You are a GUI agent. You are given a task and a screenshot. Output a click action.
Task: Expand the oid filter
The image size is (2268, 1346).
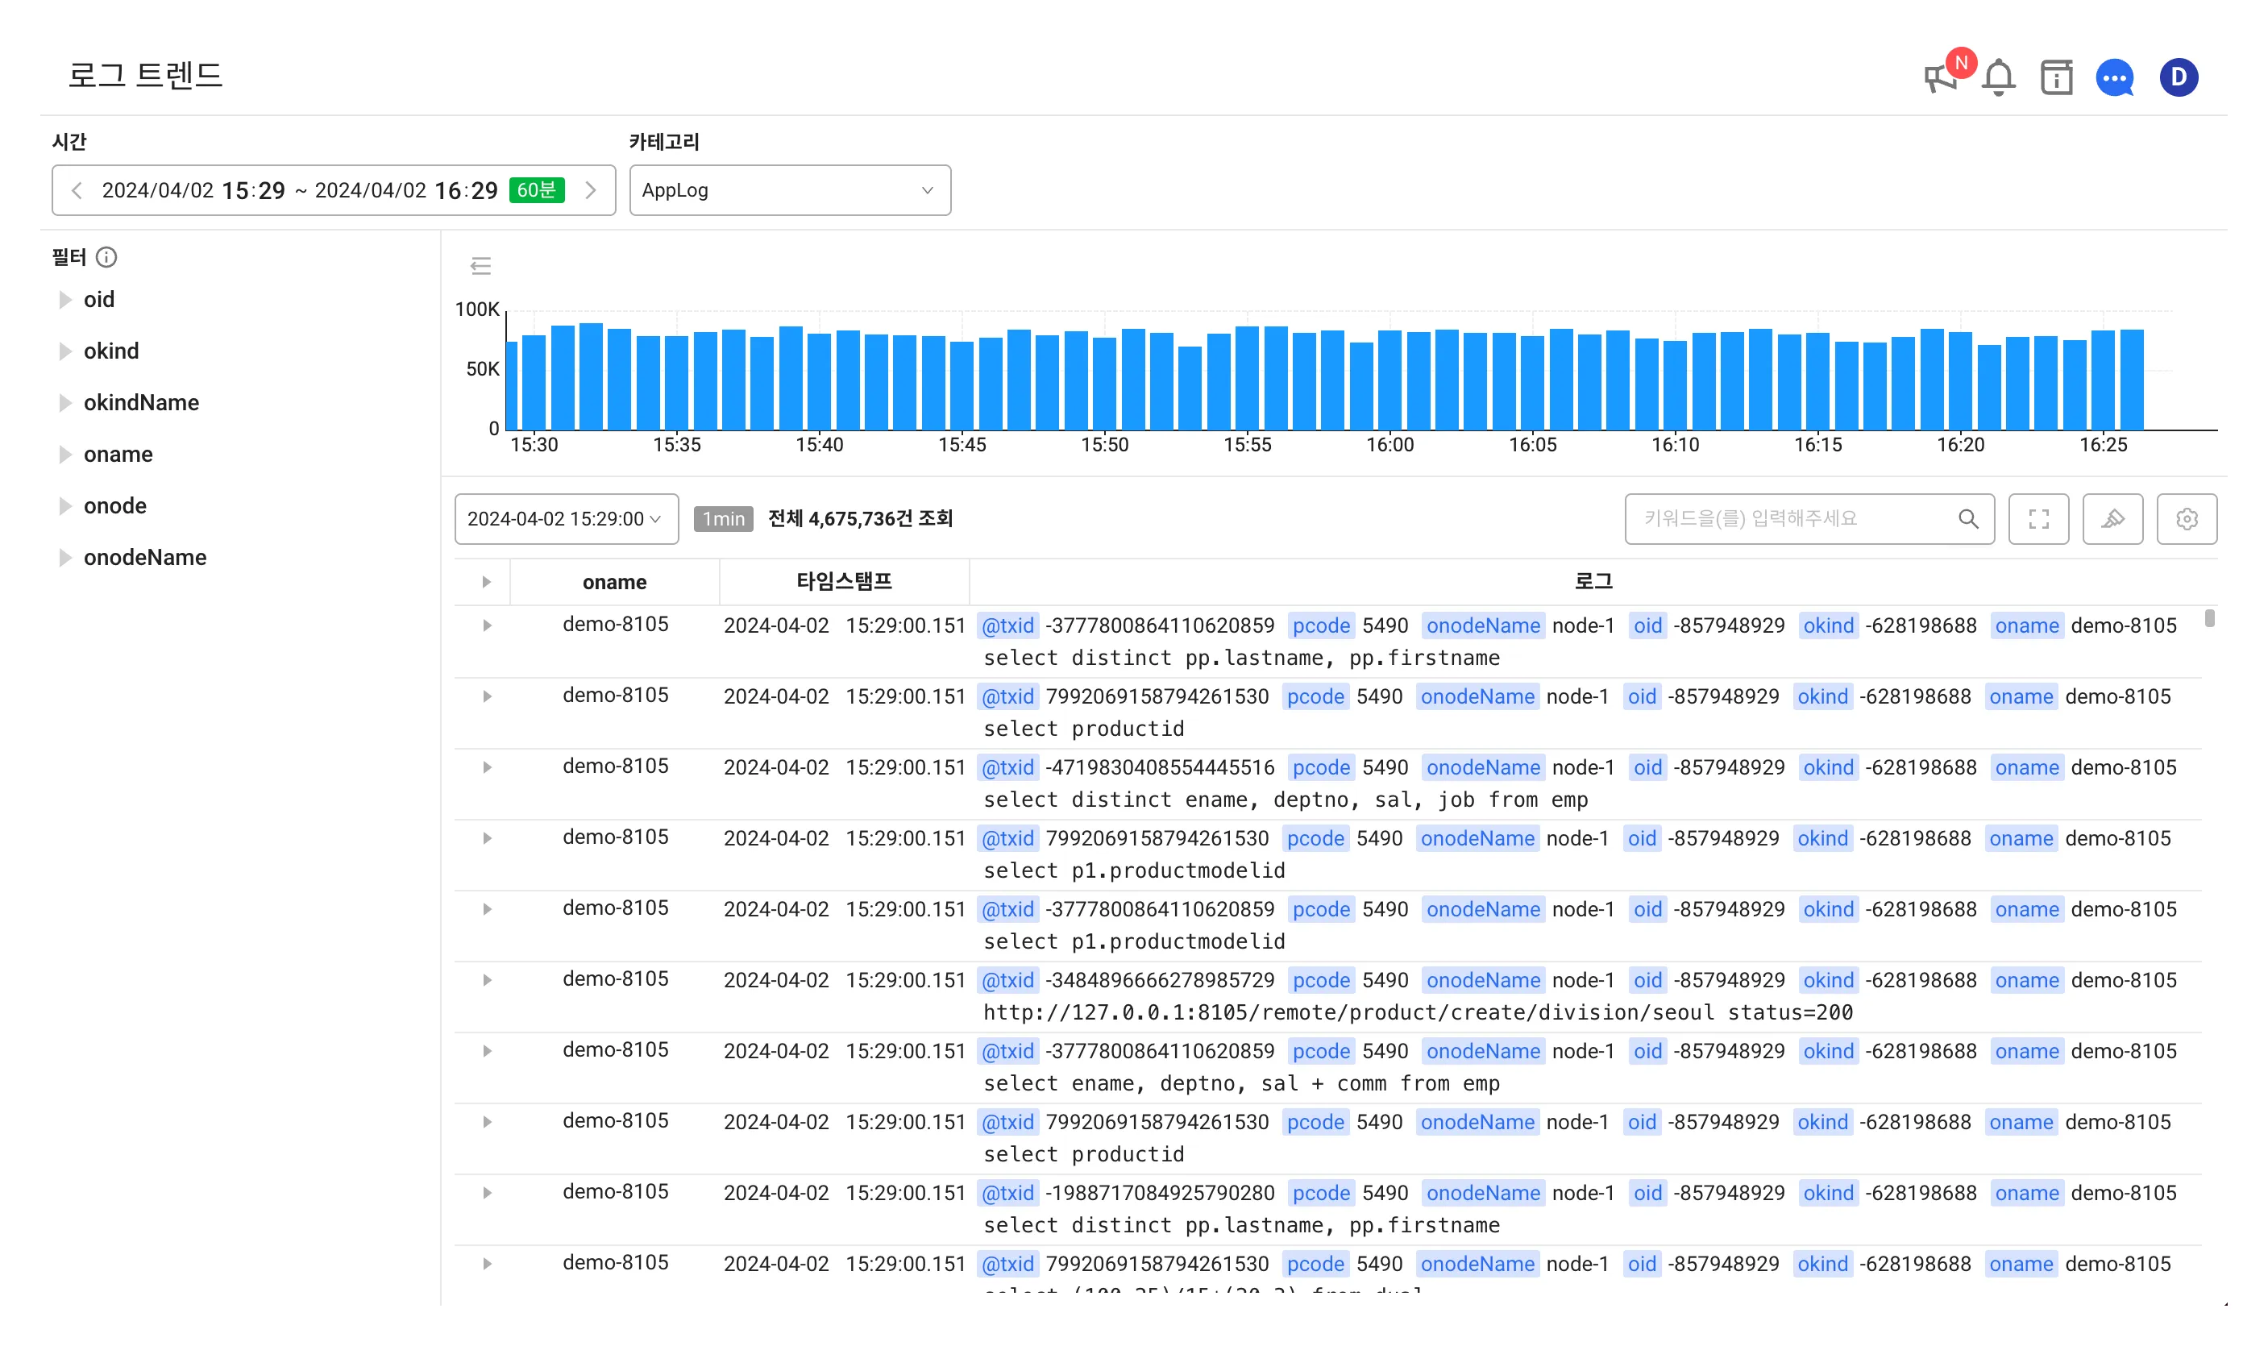(65, 300)
